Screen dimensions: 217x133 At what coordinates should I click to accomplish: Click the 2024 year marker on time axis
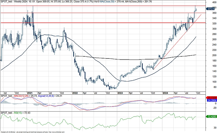coord(165,93)
